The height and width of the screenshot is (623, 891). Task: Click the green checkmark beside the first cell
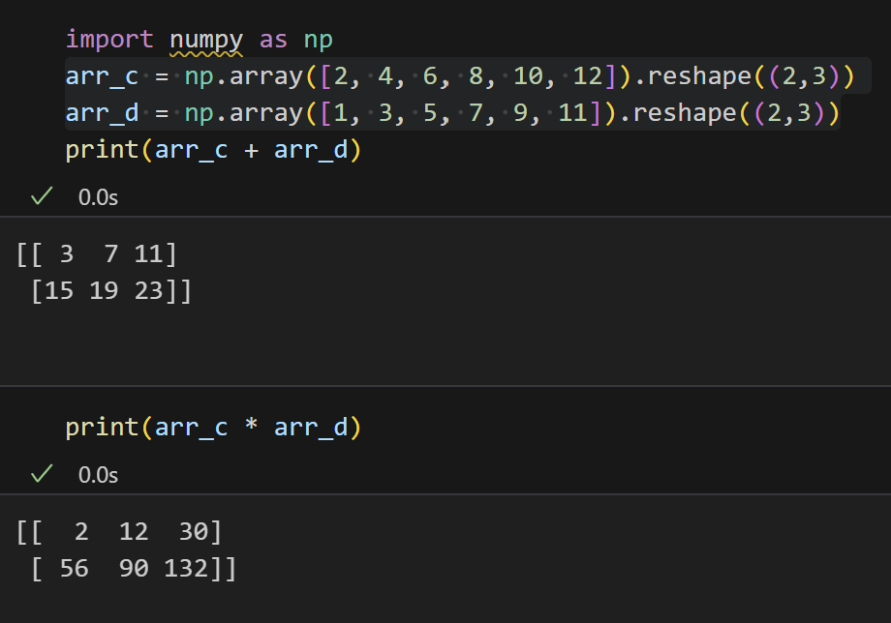(x=40, y=195)
